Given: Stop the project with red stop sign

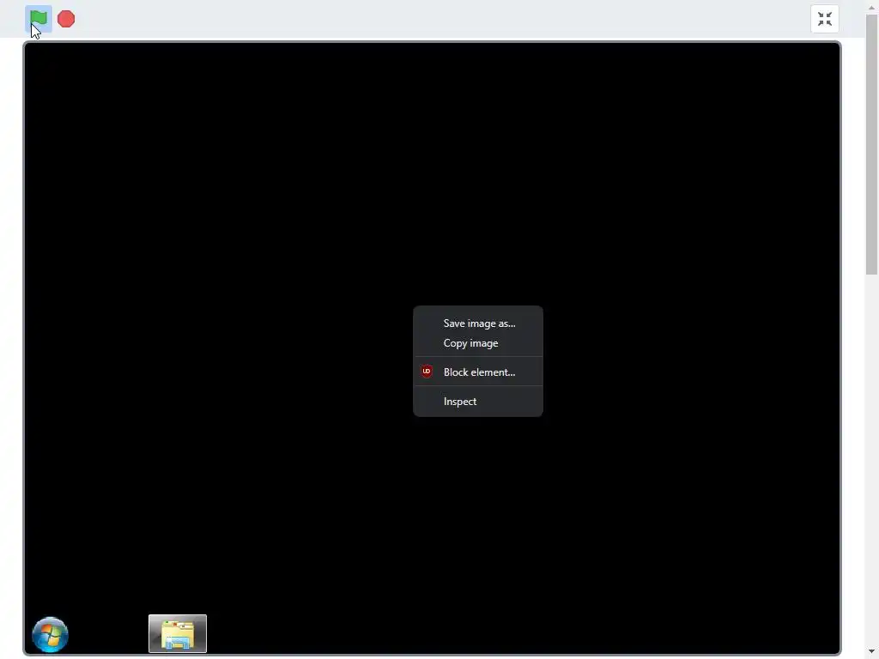Looking at the screenshot, I should tap(66, 19).
